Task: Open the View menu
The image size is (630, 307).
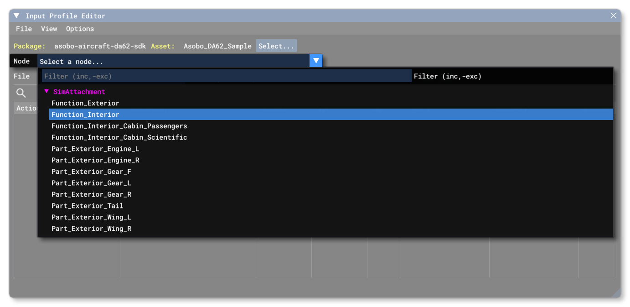Action: tap(49, 28)
